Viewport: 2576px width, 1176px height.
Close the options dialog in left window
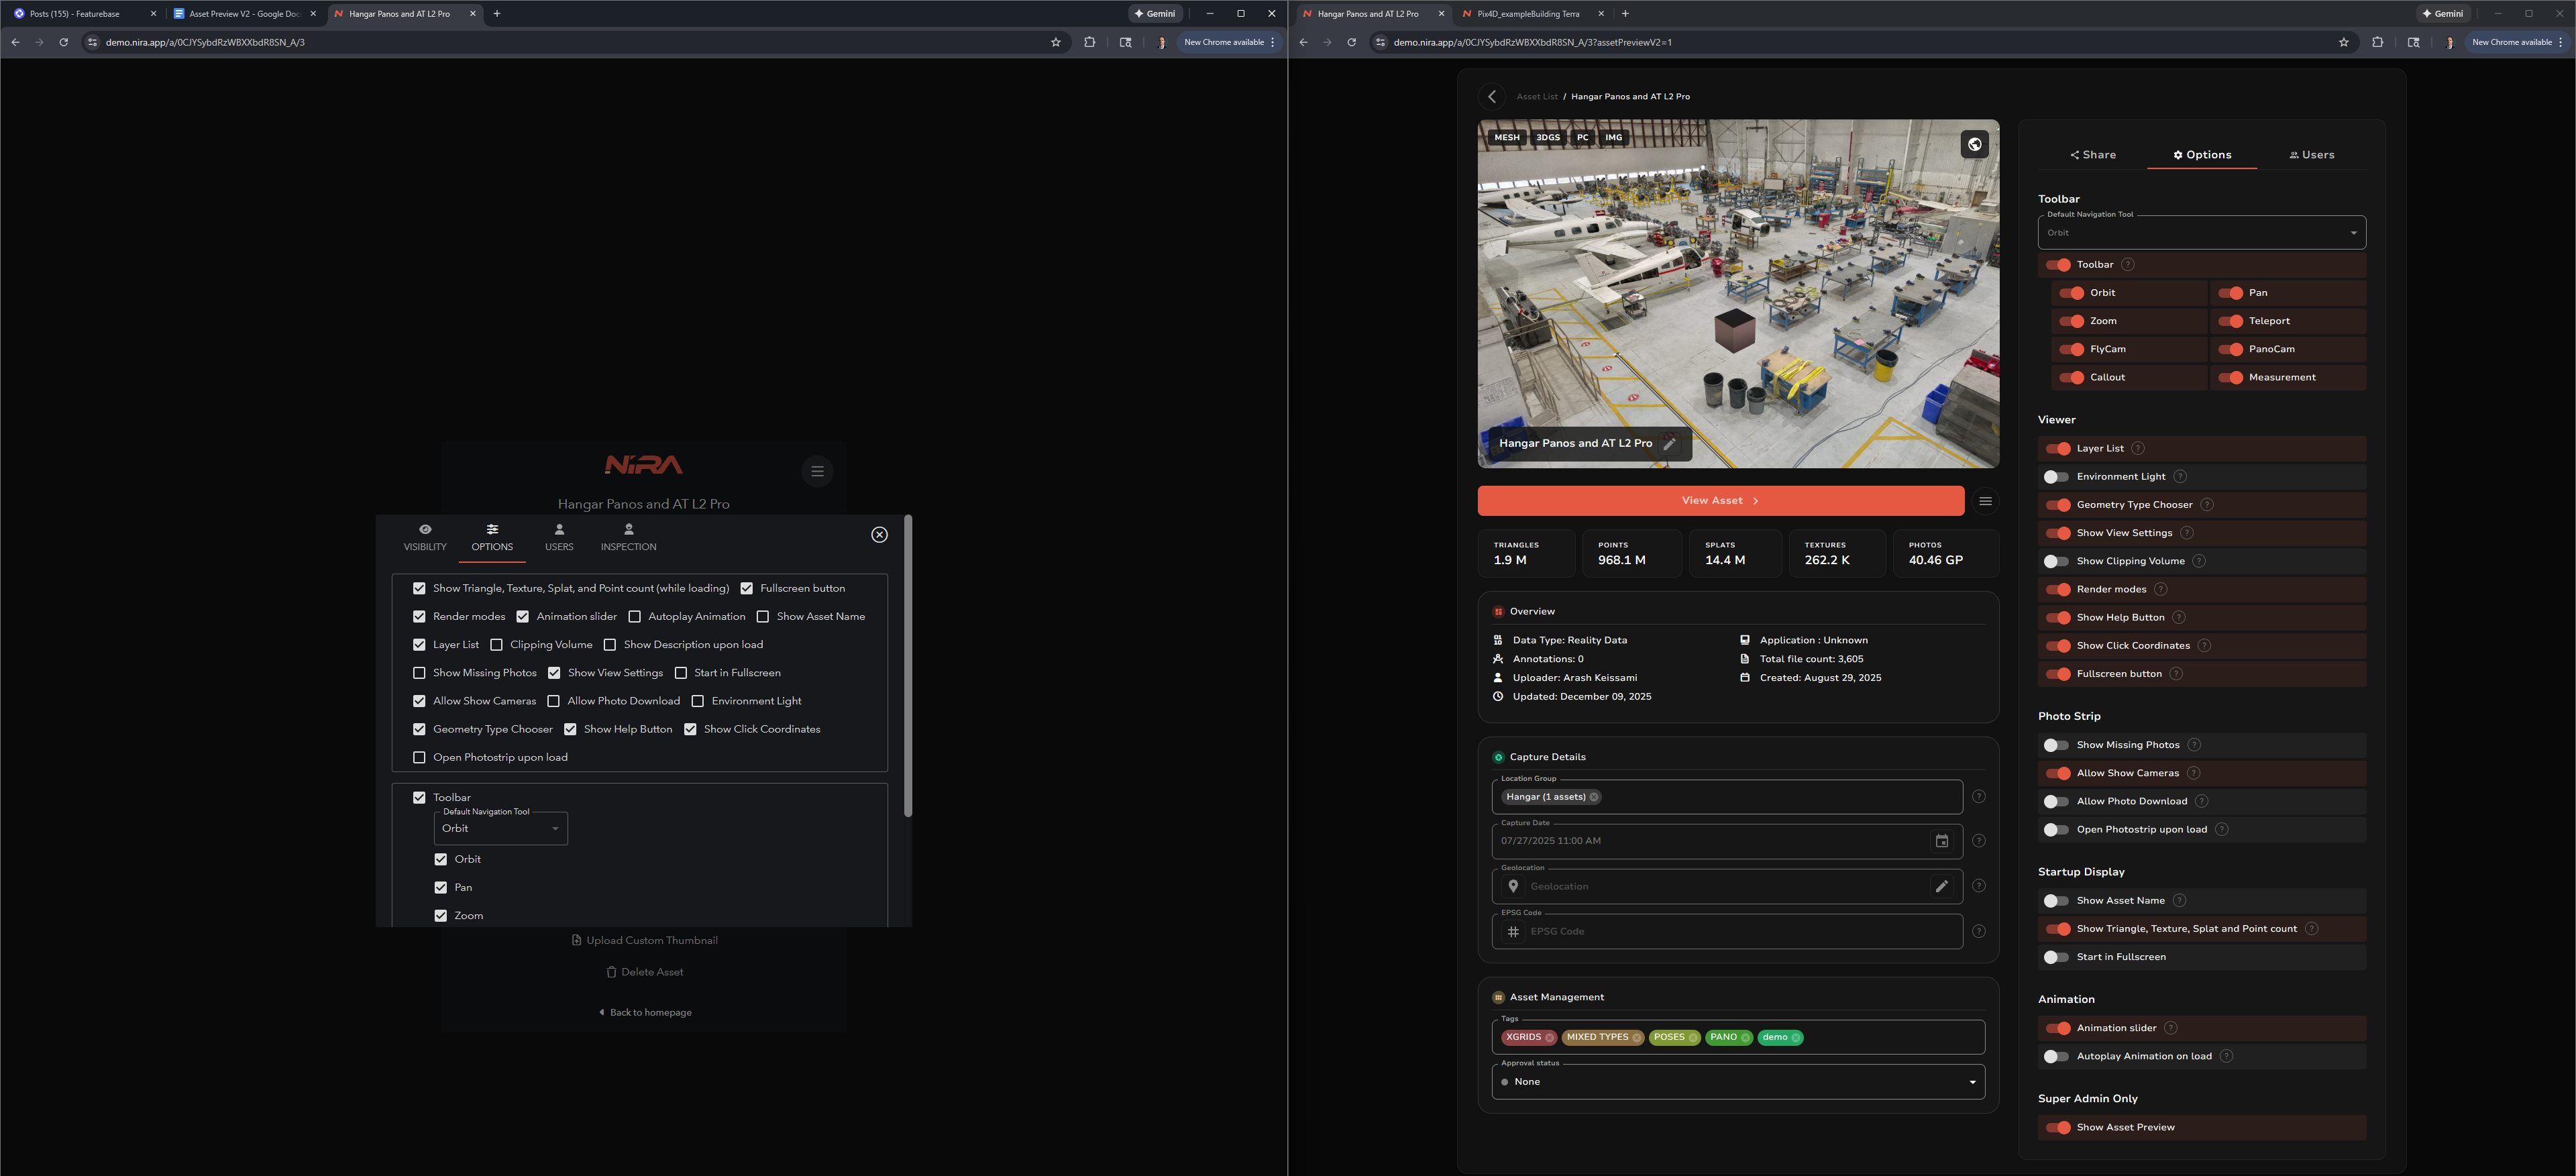(879, 535)
